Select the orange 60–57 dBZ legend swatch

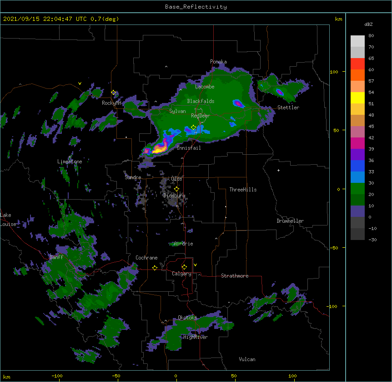click(357, 75)
